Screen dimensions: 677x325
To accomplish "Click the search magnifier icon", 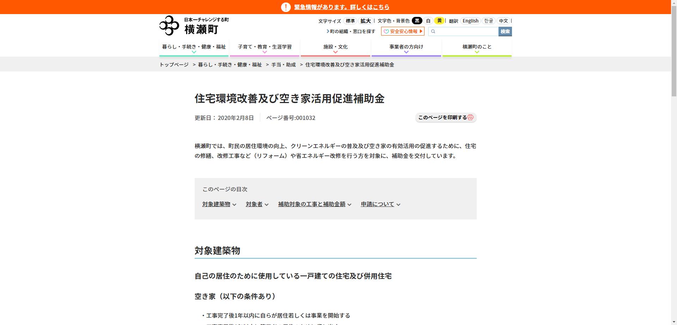I will point(433,31).
